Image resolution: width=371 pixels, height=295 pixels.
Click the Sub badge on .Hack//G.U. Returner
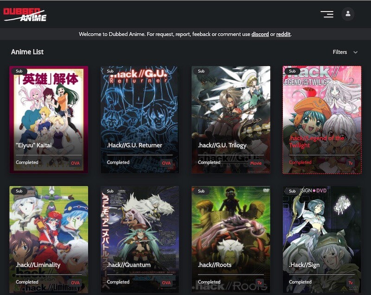click(110, 71)
